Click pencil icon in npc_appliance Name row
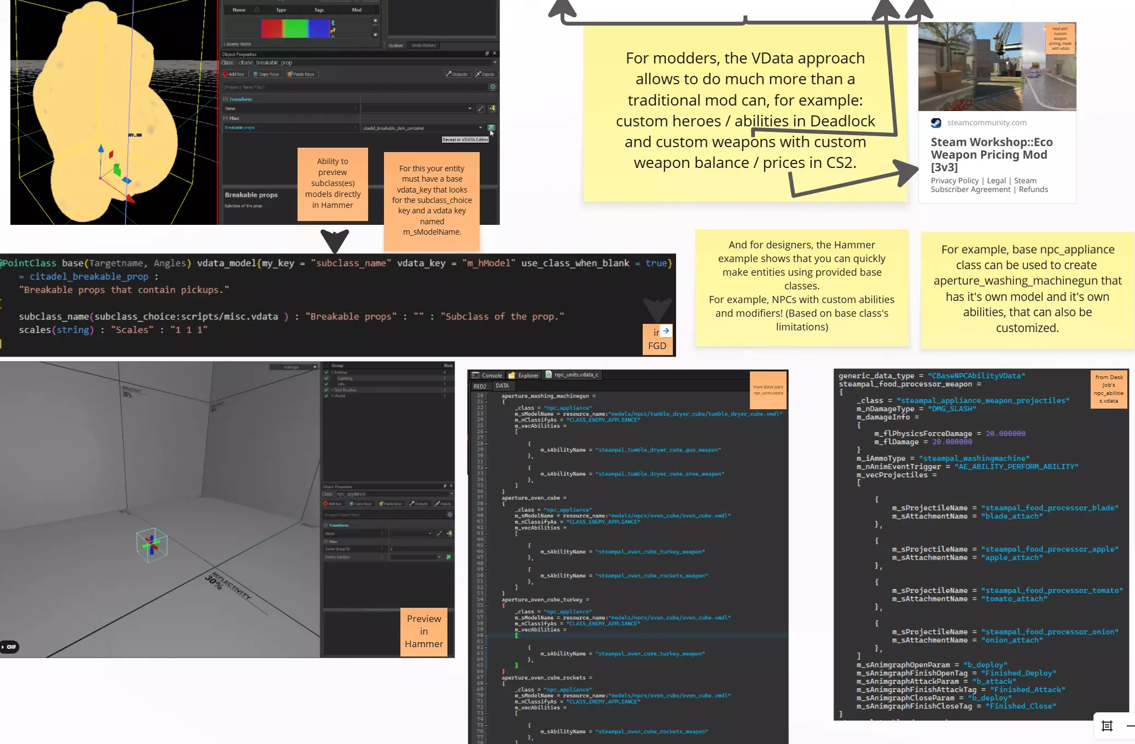 [439, 533]
